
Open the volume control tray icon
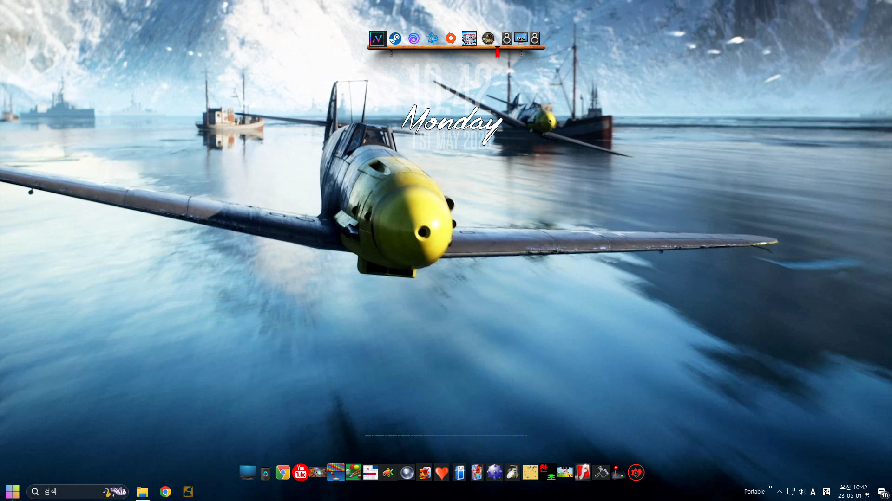pos(801,492)
